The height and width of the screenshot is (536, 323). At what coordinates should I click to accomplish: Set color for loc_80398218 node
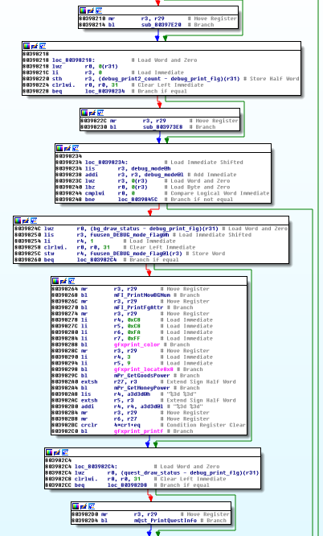[x=27, y=46]
